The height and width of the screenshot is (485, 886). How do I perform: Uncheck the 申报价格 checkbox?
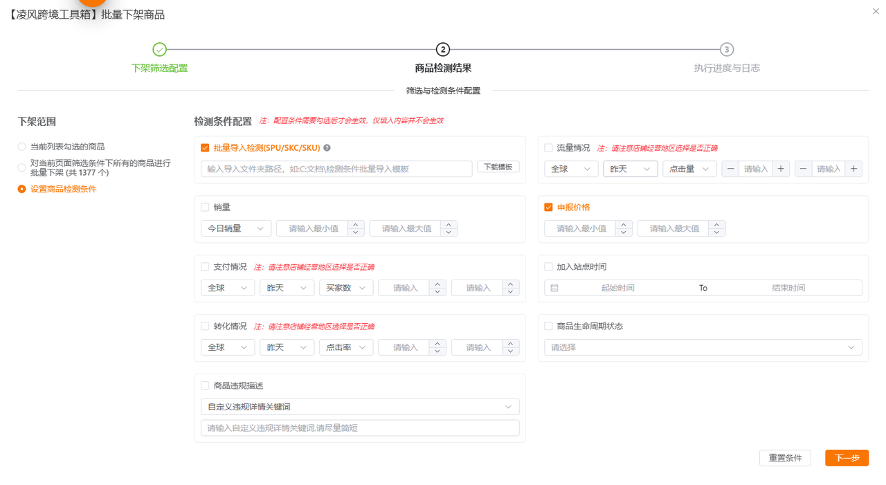[548, 207]
